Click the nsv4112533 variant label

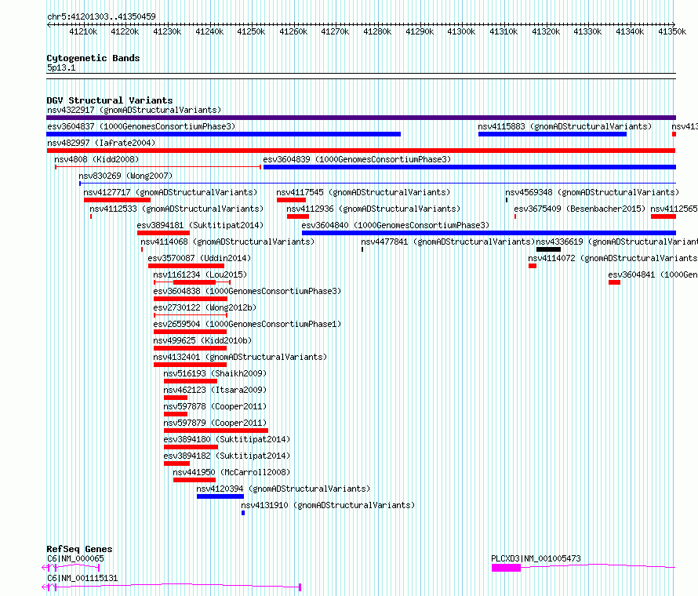[x=176, y=209]
